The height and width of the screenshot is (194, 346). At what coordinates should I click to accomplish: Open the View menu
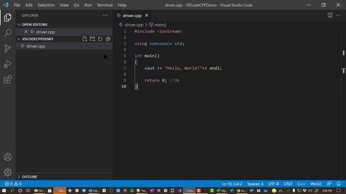(x=64, y=5)
